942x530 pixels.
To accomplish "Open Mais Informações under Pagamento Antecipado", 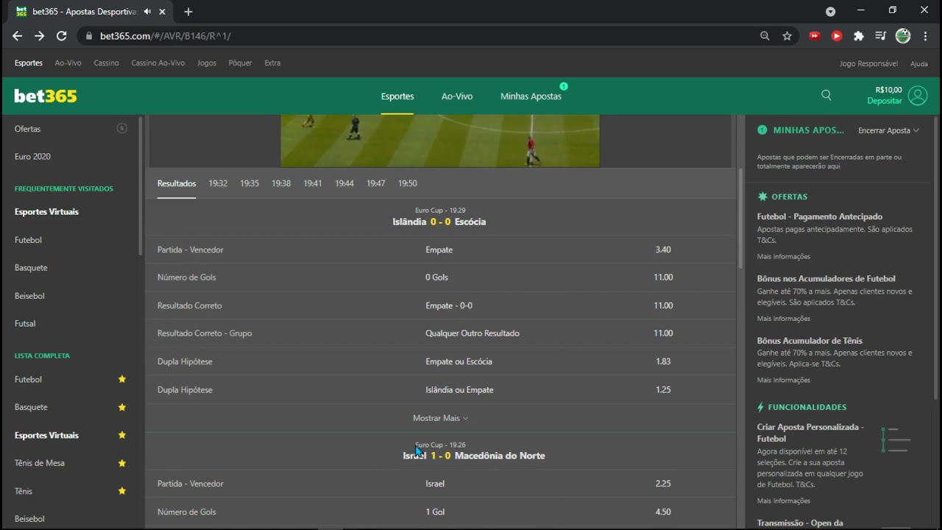I will click(784, 257).
